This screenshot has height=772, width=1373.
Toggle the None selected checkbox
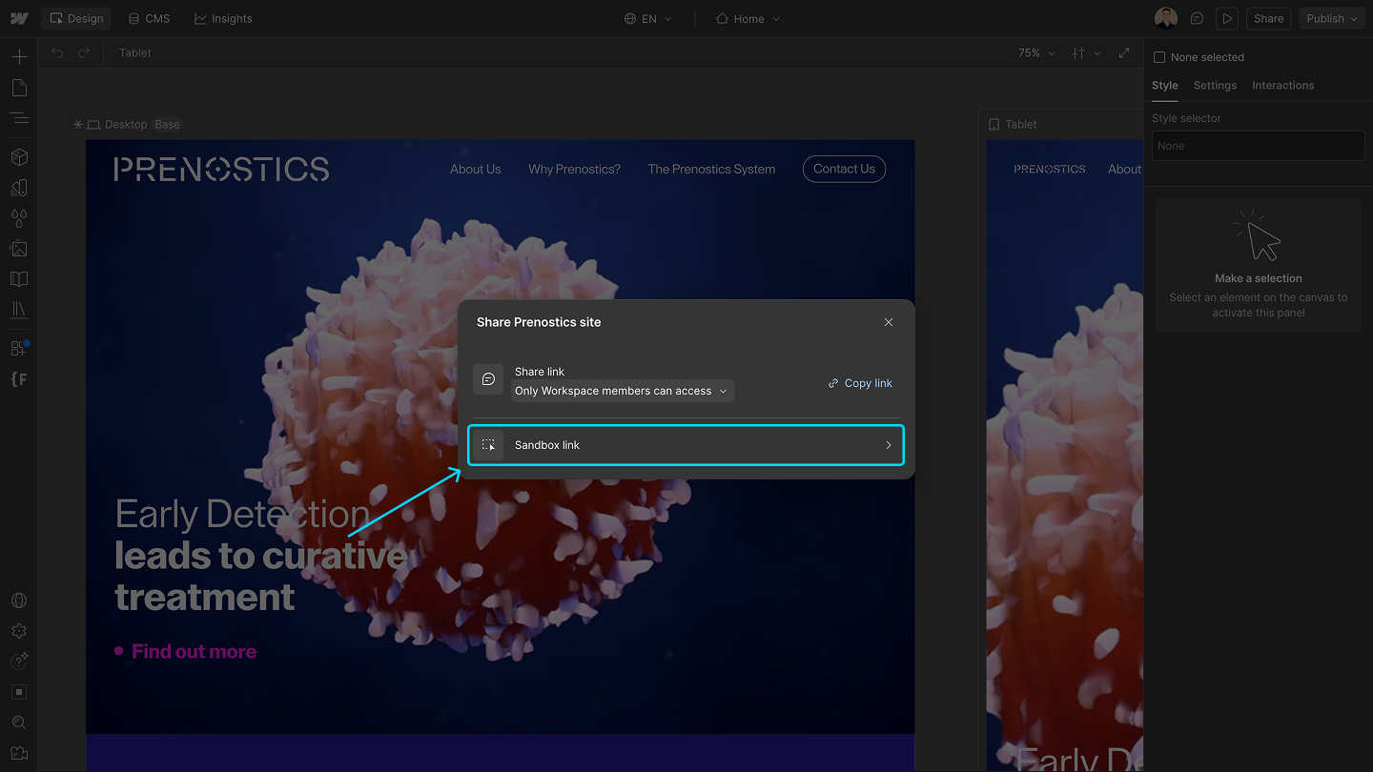pos(1159,57)
